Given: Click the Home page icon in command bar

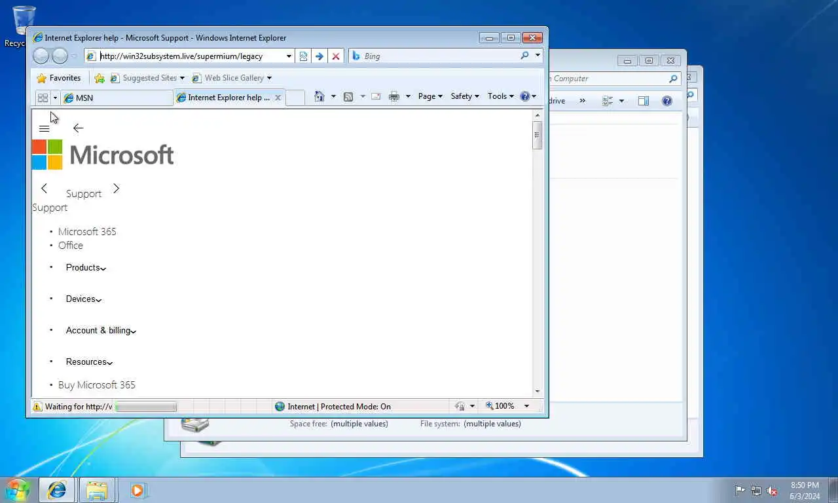Looking at the screenshot, I should [x=319, y=96].
